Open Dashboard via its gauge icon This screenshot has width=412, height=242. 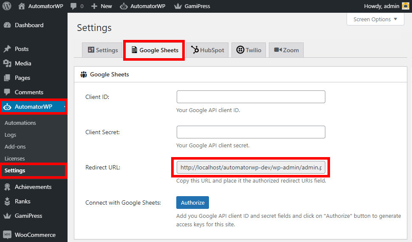coord(7,25)
